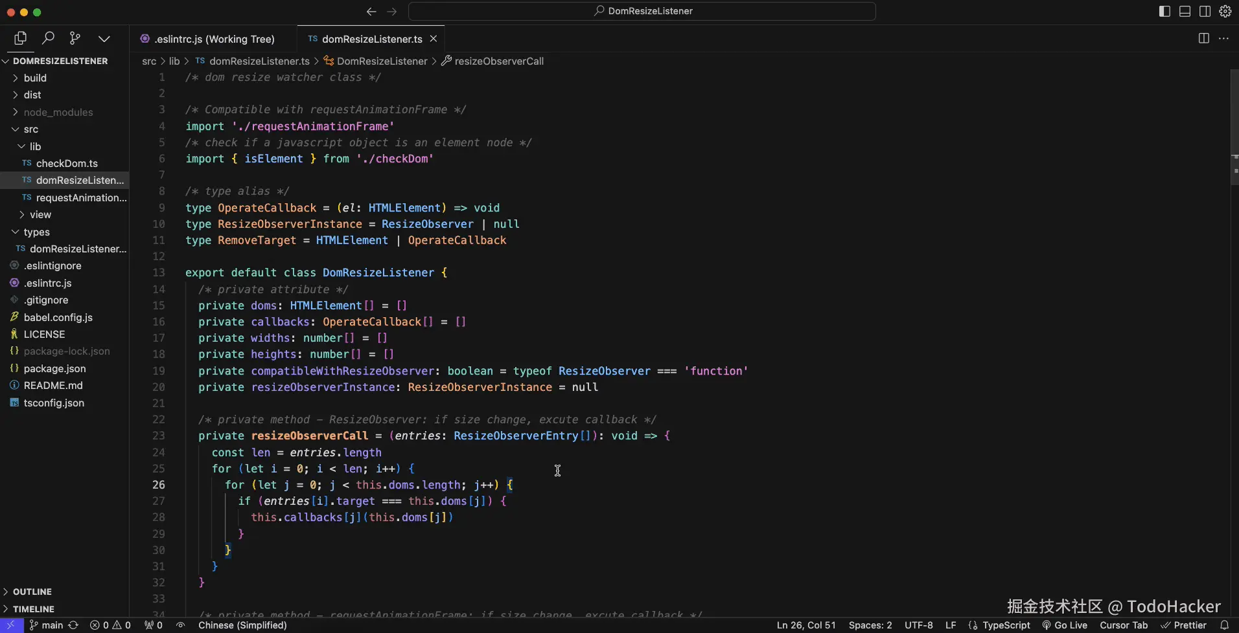Go back with the left arrow

pyautogui.click(x=371, y=11)
